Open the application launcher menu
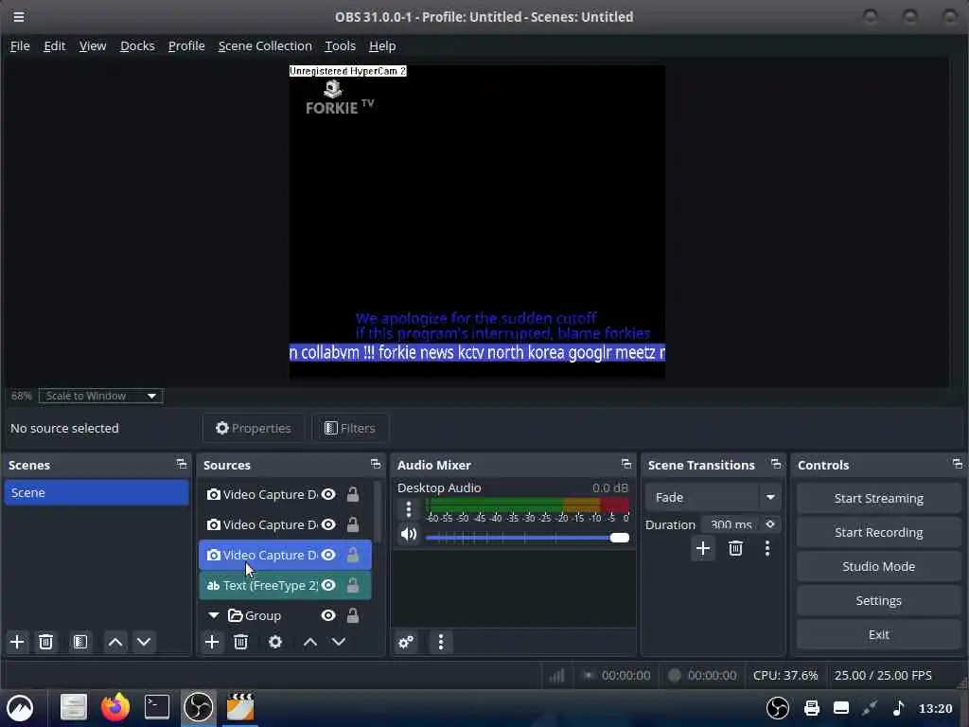 20,708
